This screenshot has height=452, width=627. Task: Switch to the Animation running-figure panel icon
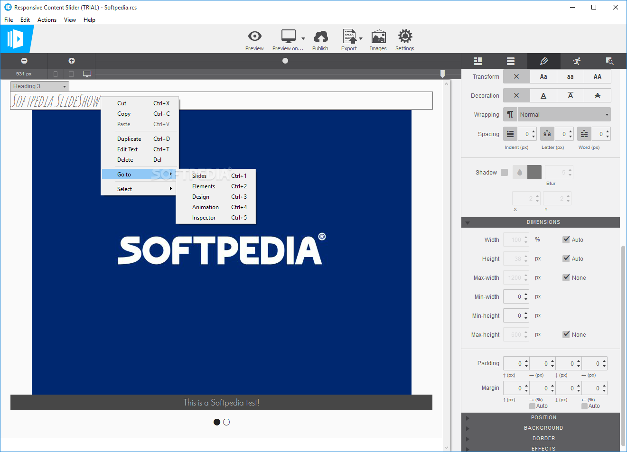(x=577, y=61)
